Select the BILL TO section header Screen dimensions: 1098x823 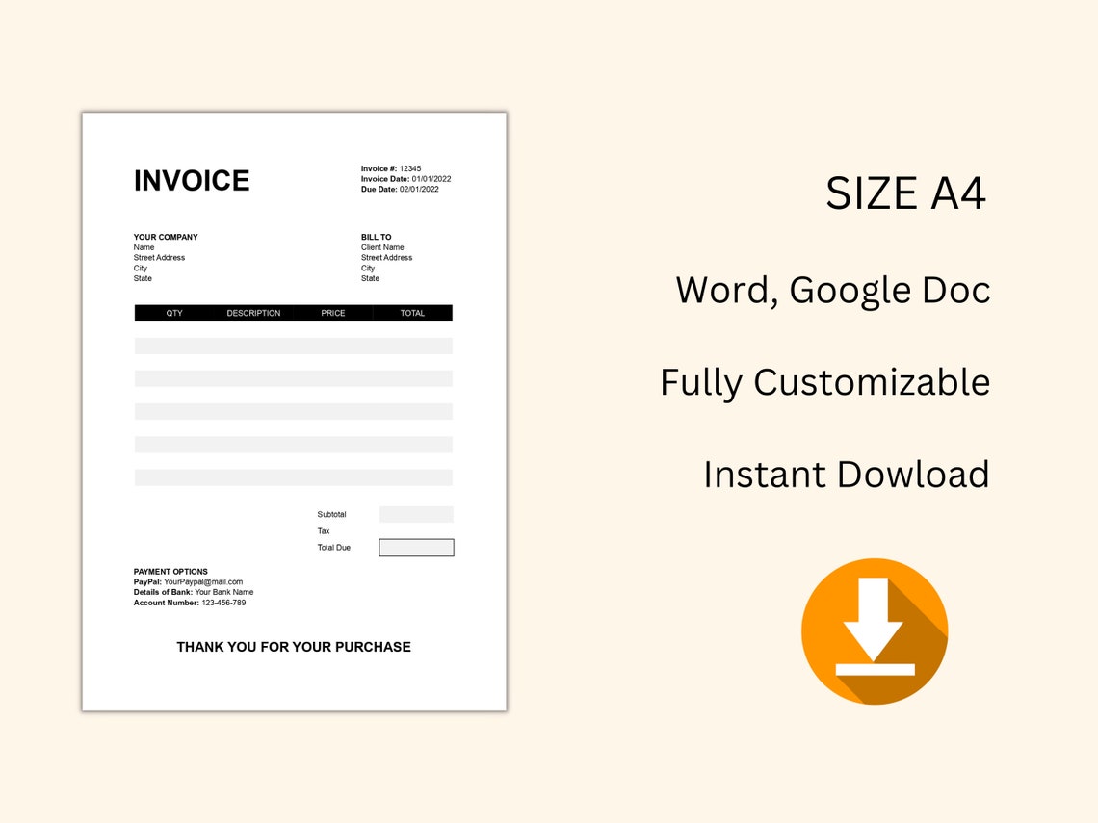pos(374,237)
